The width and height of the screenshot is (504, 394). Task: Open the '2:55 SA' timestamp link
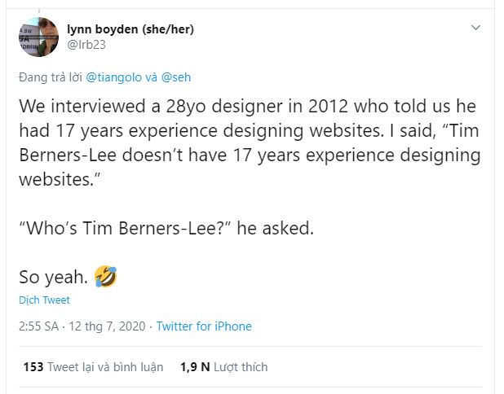click(39, 326)
